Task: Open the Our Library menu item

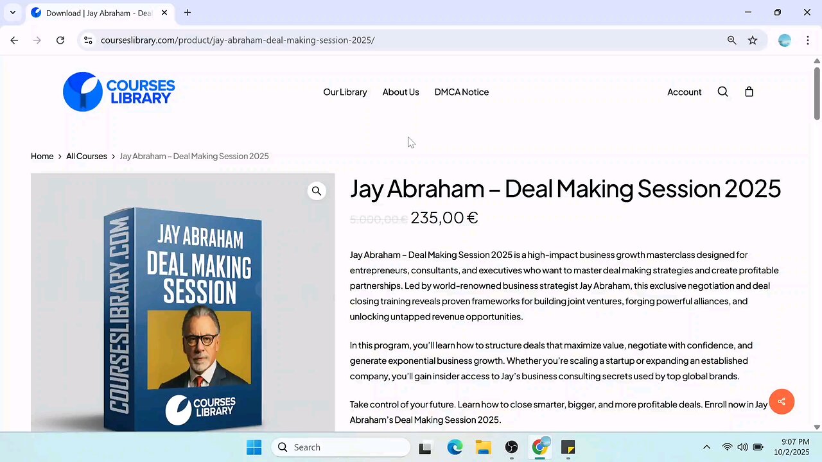Action: tap(345, 92)
